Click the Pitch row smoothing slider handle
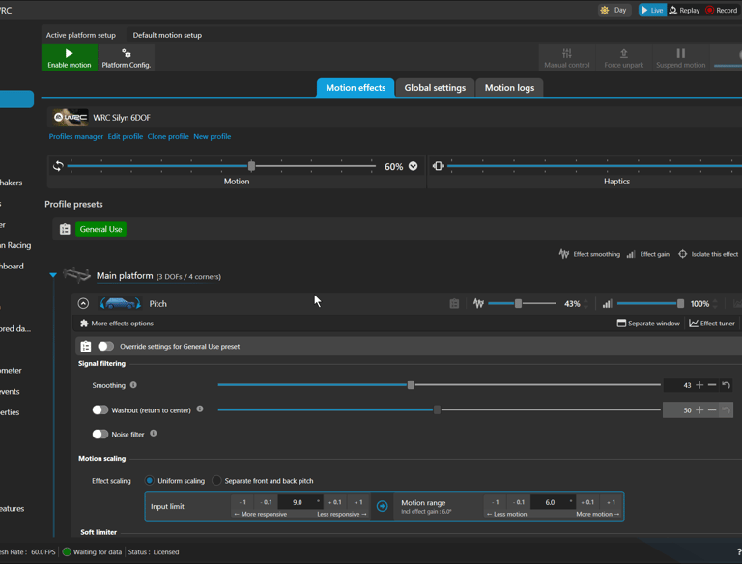Screen dimensions: 742x564 [x=518, y=304]
